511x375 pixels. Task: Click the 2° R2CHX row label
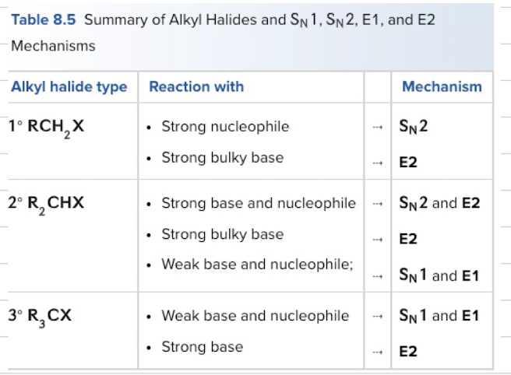(46, 205)
